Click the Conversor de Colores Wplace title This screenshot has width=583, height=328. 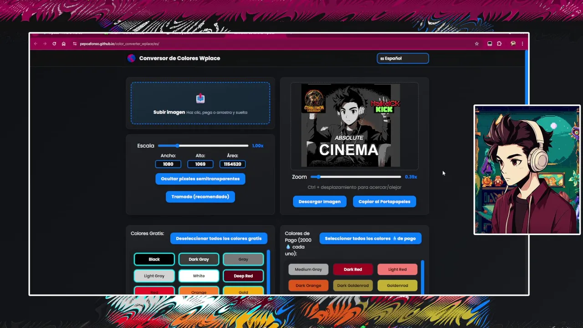point(179,58)
